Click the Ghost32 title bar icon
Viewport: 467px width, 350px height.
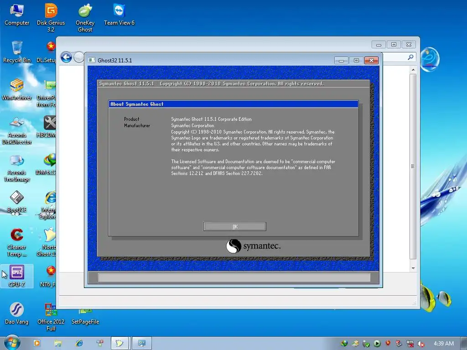(92, 60)
